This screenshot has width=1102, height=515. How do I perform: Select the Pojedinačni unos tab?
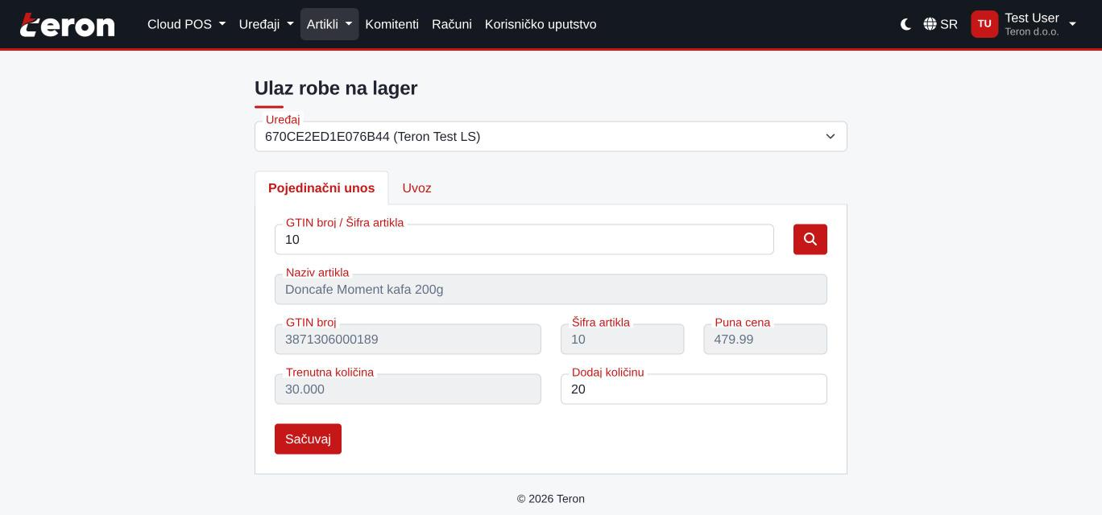tap(321, 188)
